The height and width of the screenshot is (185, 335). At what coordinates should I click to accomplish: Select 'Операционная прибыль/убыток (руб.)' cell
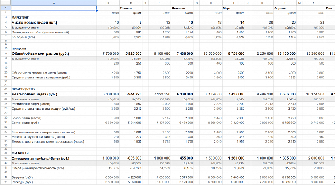point(54,158)
